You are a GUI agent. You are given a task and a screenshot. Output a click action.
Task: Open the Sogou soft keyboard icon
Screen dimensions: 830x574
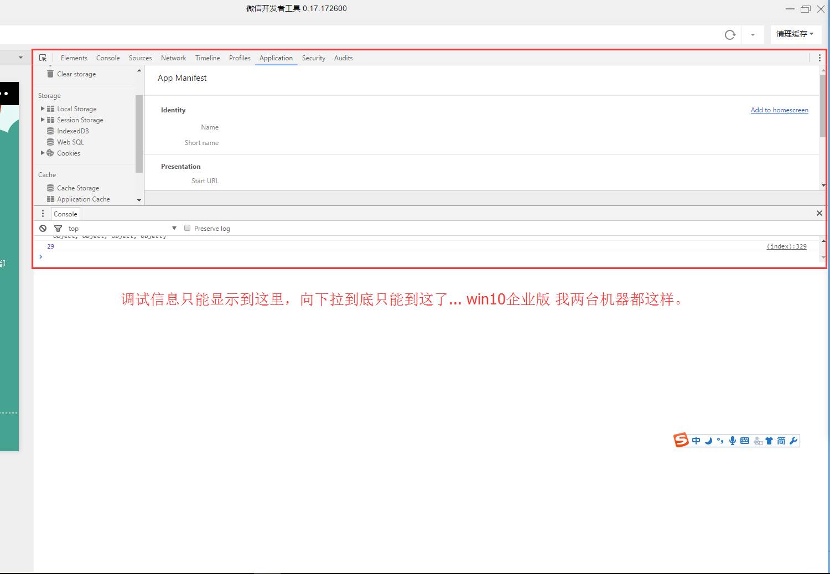coord(745,441)
